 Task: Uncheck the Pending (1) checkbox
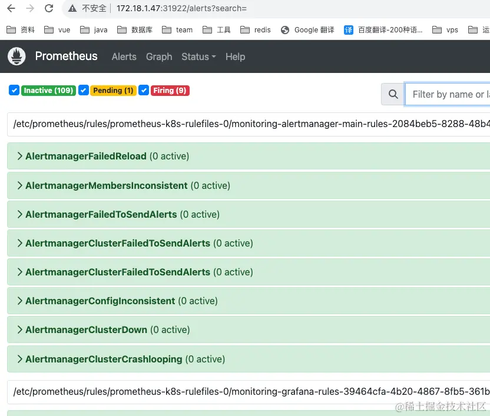pyautogui.click(x=84, y=90)
